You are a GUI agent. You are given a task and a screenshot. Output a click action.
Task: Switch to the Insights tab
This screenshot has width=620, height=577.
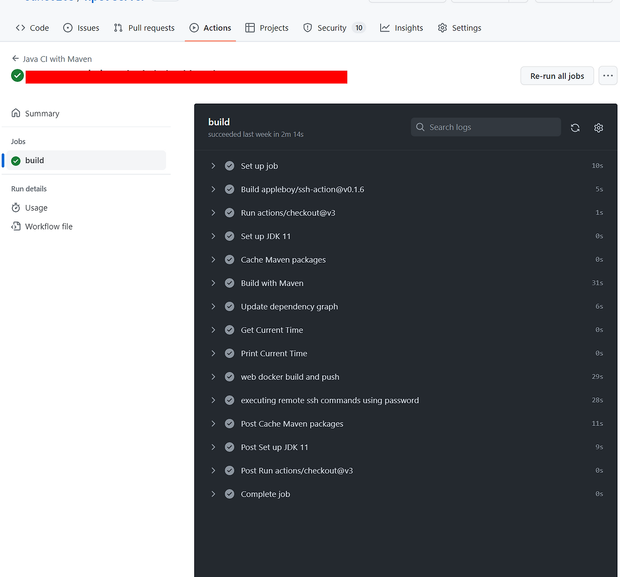click(x=401, y=28)
